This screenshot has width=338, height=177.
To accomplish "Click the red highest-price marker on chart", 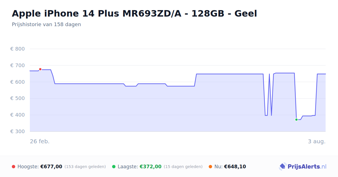I will click(40, 69).
